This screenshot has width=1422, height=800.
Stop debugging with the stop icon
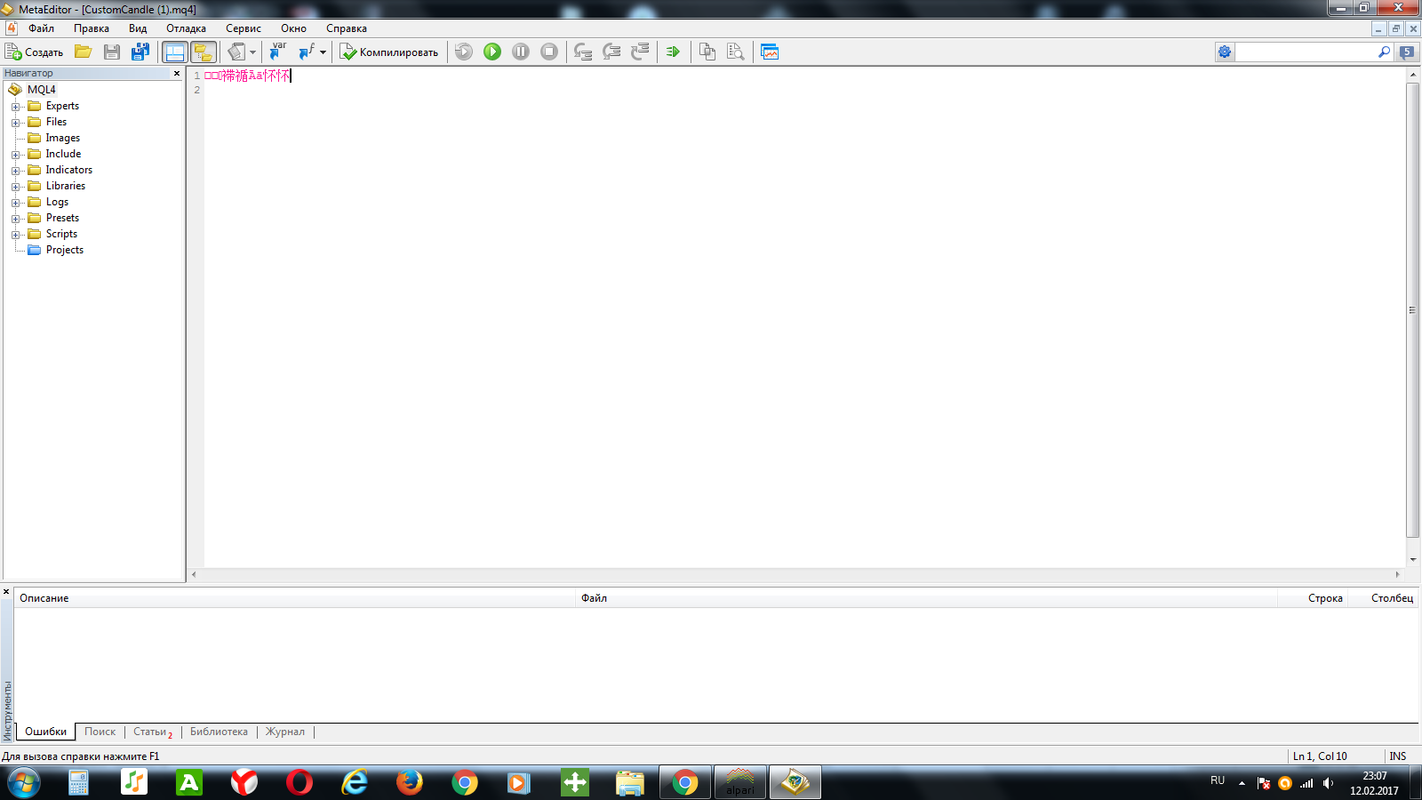[x=549, y=52]
